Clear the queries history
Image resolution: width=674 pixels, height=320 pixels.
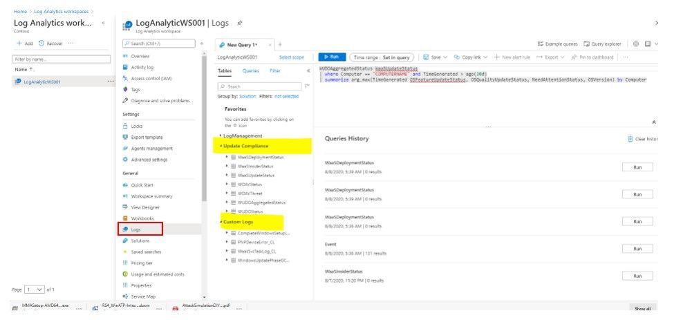pyautogui.click(x=642, y=139)
